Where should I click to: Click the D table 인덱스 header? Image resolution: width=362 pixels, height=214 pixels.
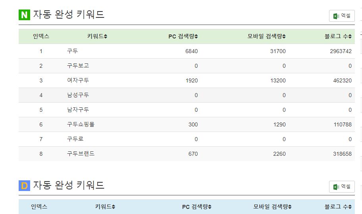(x=39, y=206)
